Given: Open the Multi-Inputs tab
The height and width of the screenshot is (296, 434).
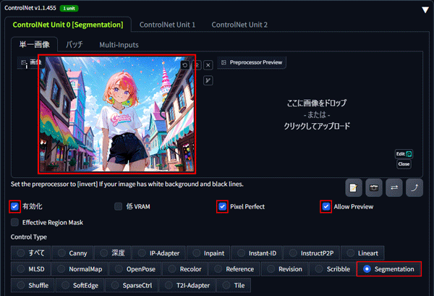Looking at the screenshot, I should click(119, 45).
